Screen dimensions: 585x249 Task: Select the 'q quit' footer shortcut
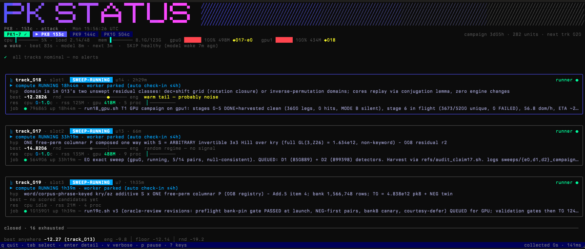click(x=10, y=245)
